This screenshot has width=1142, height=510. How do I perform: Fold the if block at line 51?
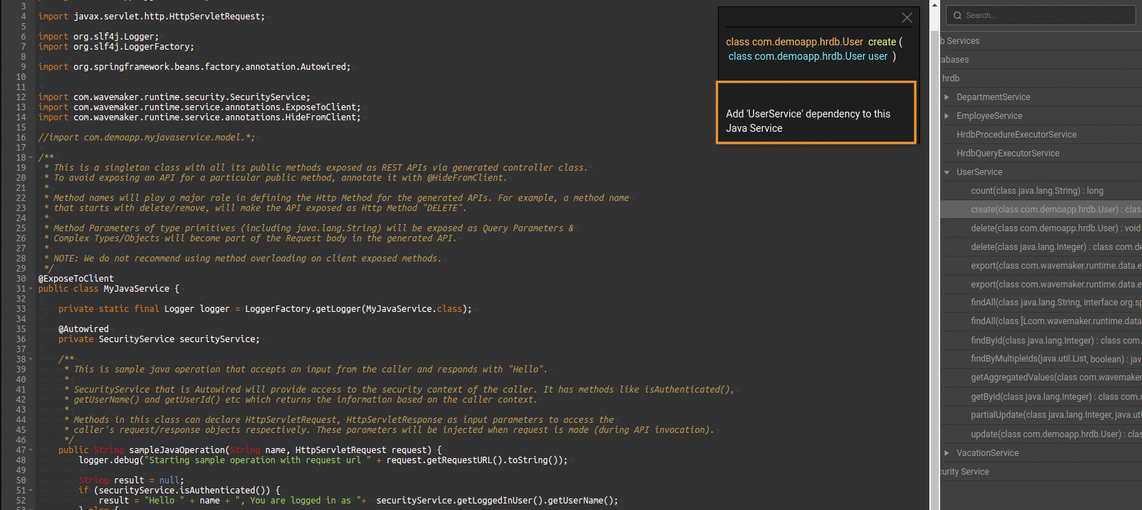coord(30,491)
